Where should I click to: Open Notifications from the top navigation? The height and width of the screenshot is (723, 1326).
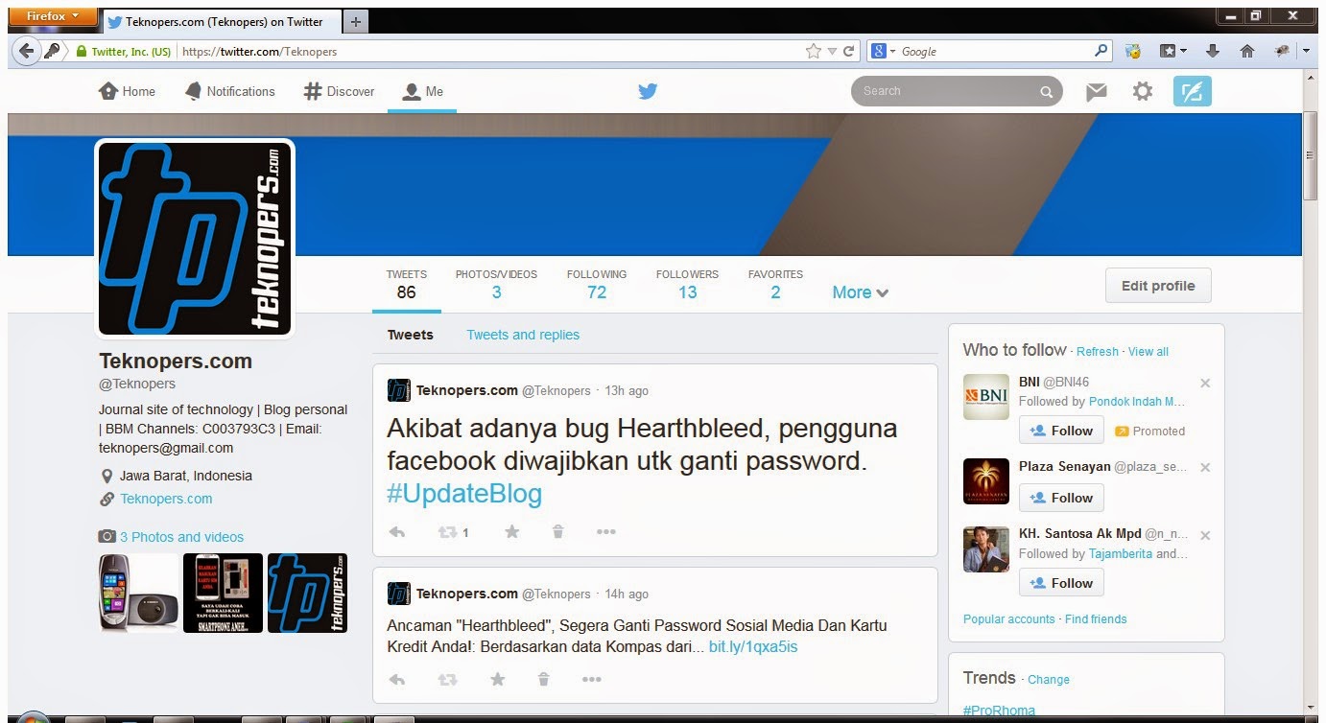230,91
